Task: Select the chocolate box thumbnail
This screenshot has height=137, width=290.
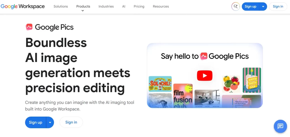Action: coord(241,101)
